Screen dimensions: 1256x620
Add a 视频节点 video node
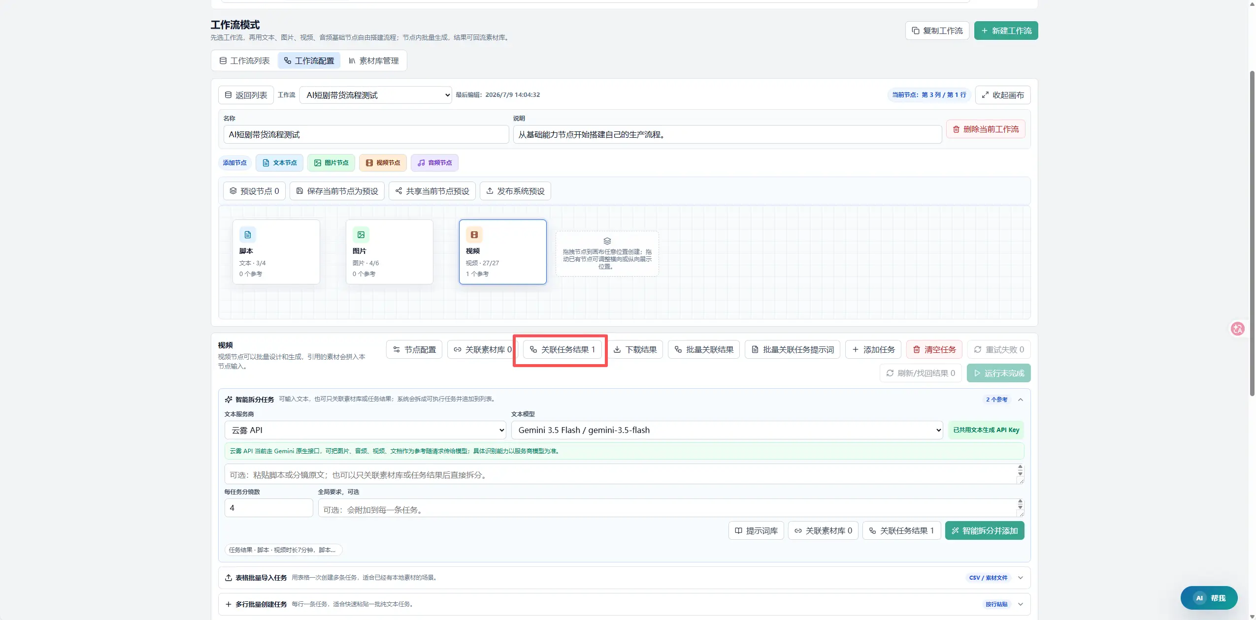click(x=383, y=163)
